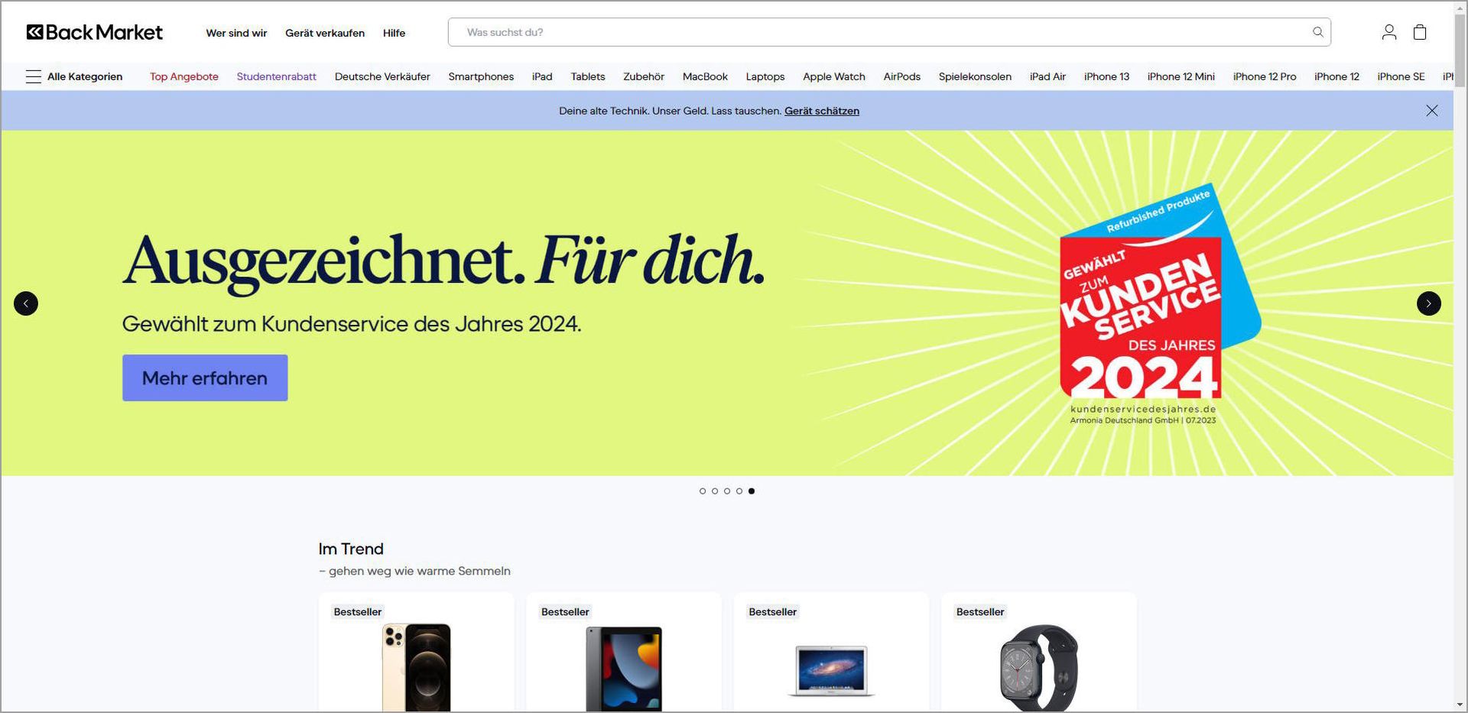The height and width of the screenshot is (713, 1468).
Task: Click the Gerät schätzen link
Action: tap(822, 111)
